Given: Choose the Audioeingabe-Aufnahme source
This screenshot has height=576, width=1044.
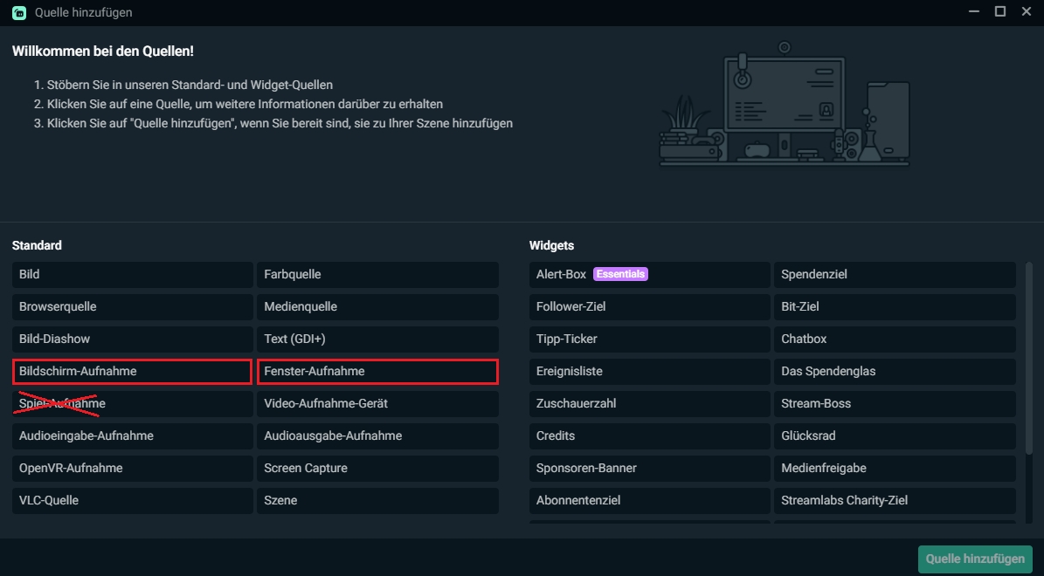Looking at the screenshot, I should coord(132,435).
